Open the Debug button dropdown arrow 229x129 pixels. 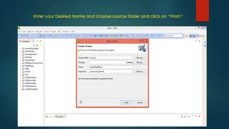pyautogui.click(x=98, y=36)
